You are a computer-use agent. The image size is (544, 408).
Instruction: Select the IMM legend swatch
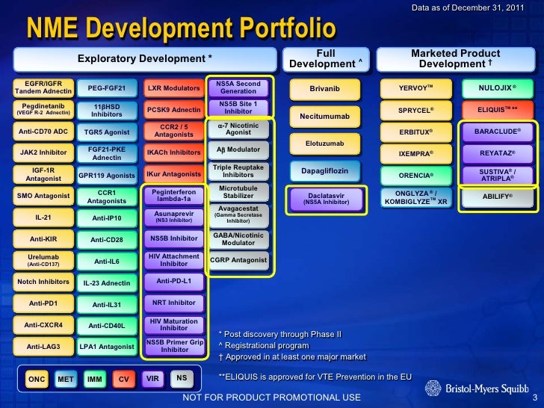(x=95, y=379)
